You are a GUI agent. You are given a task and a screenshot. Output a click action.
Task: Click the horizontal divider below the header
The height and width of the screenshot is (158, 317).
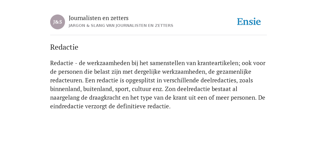point(158,35)
